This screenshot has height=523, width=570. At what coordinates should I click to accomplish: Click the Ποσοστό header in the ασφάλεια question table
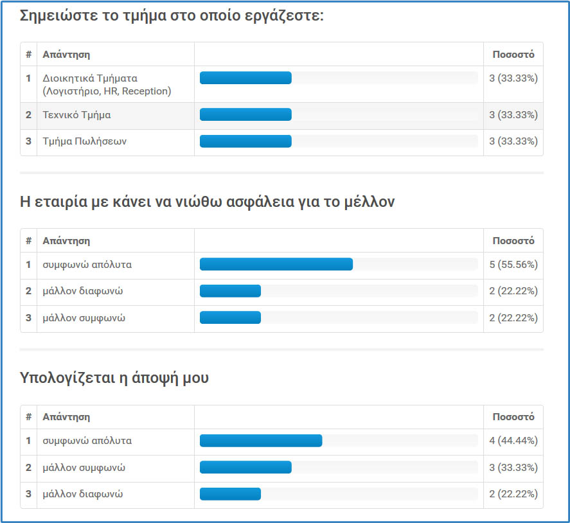pyautogui.click(x=513, y=241)
